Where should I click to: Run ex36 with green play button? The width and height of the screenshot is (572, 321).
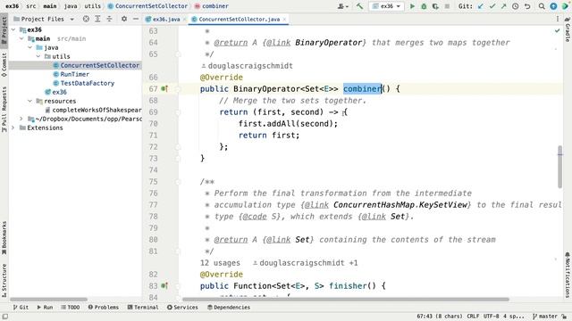412,6
